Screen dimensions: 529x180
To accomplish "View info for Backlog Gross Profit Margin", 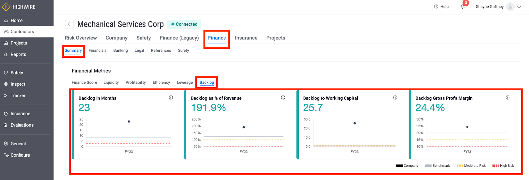I will coord(508,98).
